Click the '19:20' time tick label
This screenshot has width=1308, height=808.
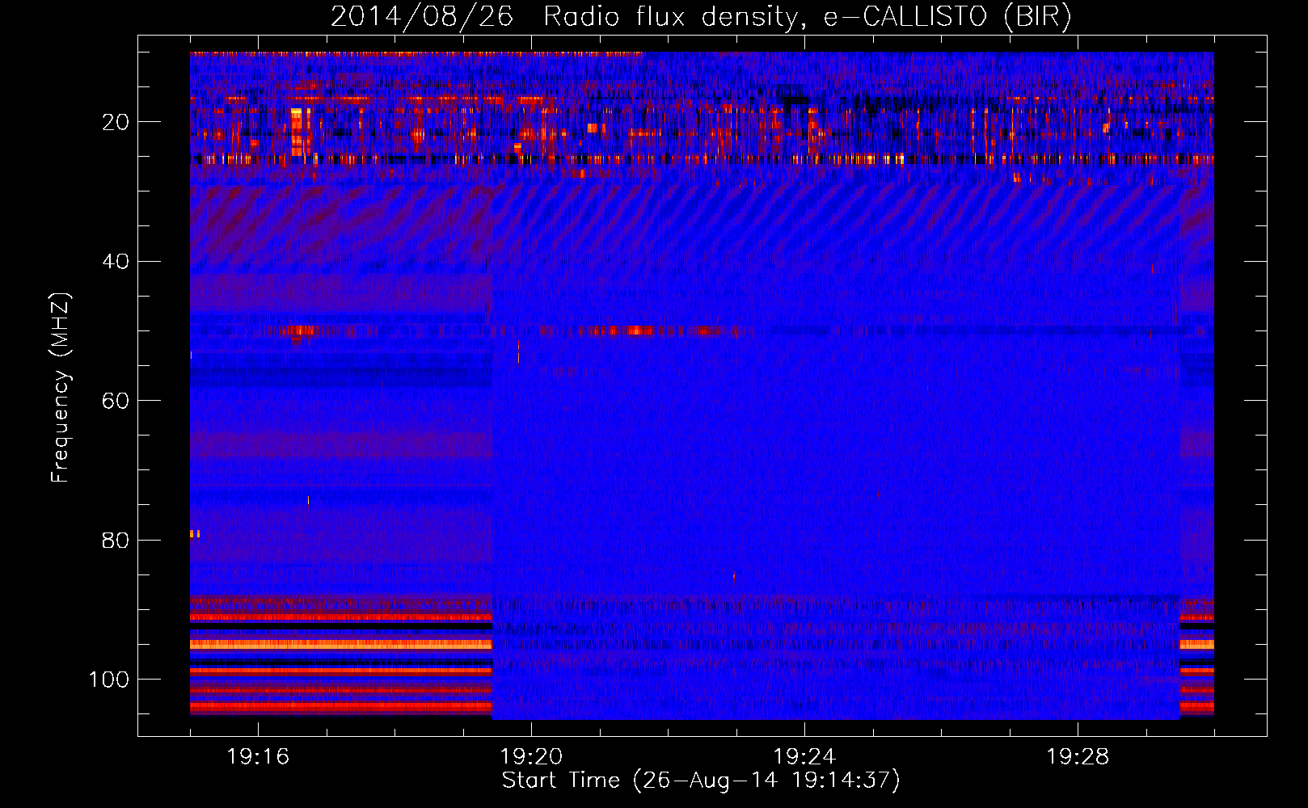tap(531, 757)
